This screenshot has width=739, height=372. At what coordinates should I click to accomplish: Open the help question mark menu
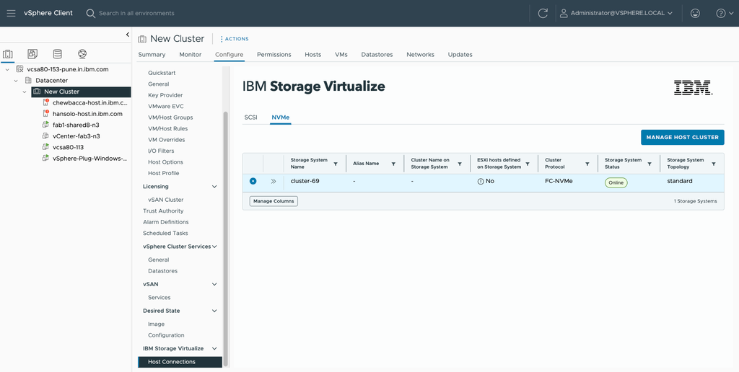pos(723,13)
